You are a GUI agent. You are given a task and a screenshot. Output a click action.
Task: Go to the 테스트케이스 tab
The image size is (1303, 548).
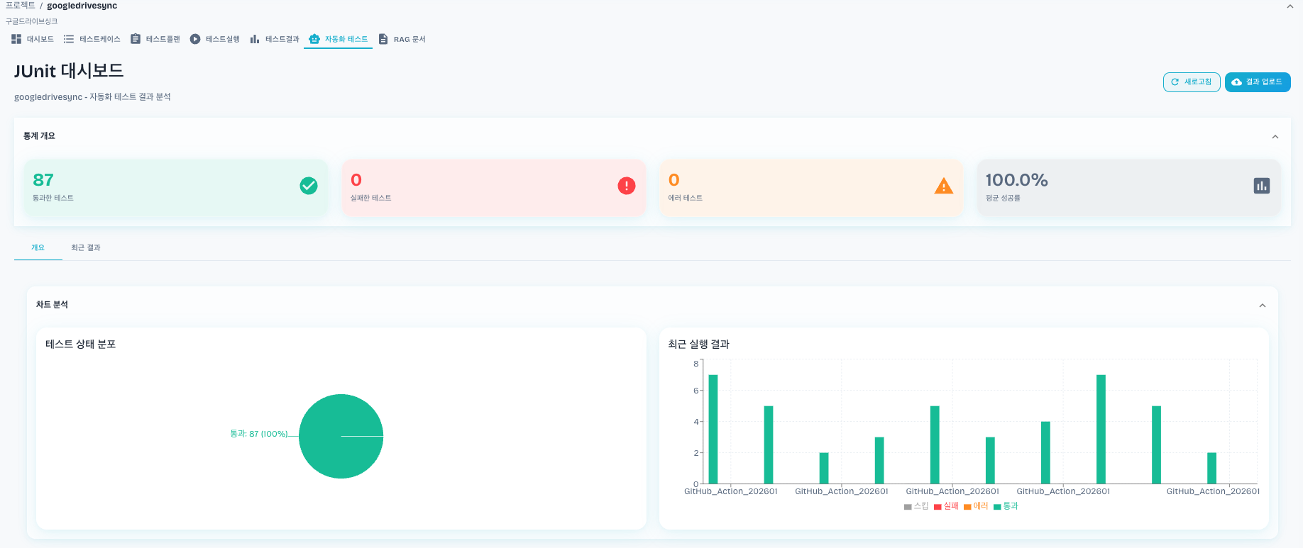coord(92,39)
